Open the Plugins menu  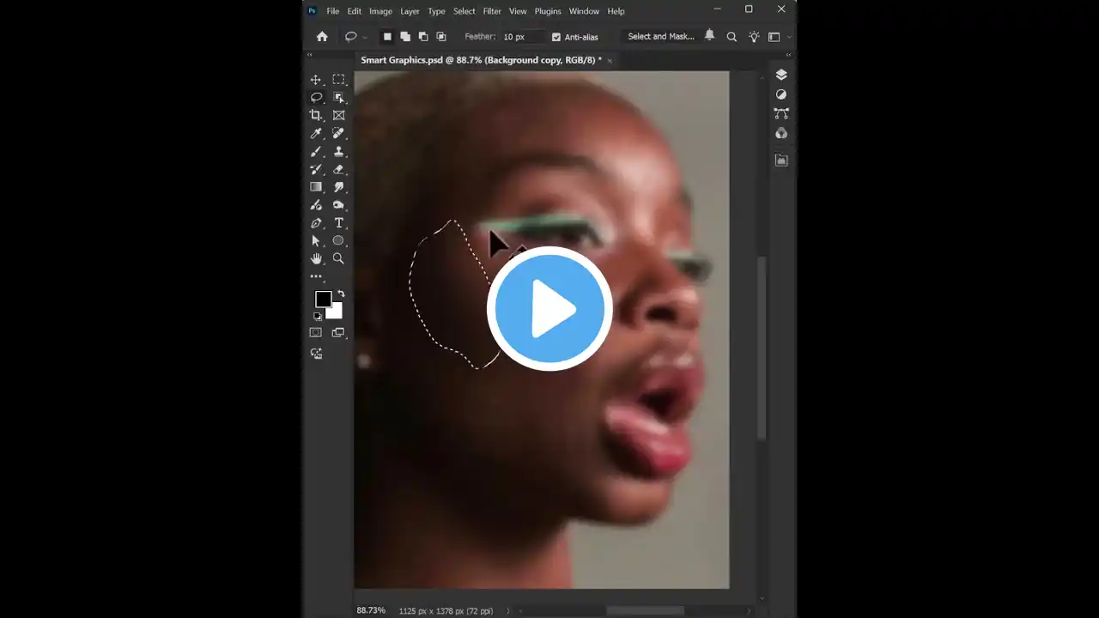[548, 11]
